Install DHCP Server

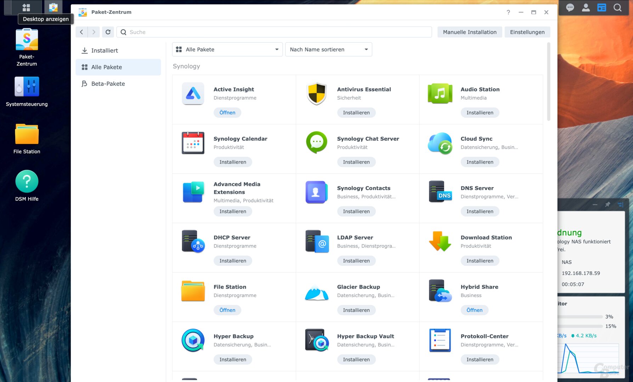(233, 261)
